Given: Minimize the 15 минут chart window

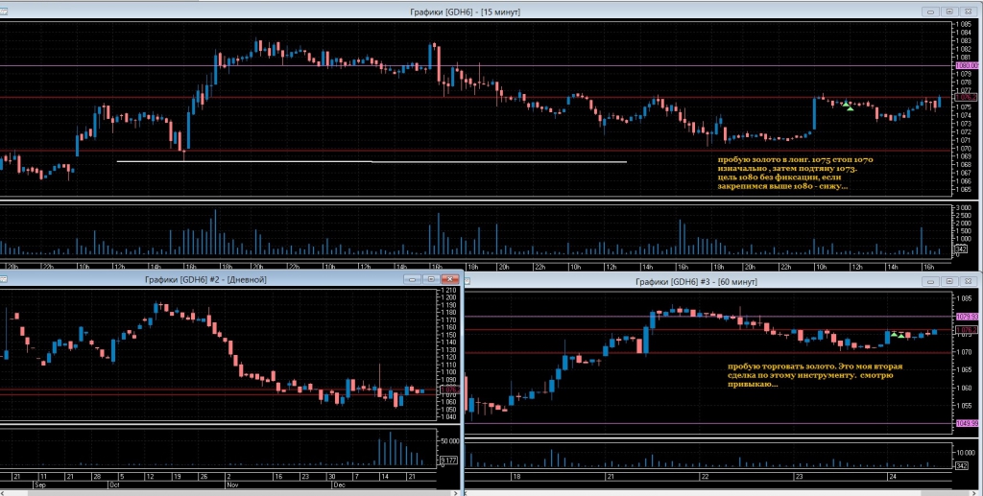Looking at the screenshot, I should 928,11.
